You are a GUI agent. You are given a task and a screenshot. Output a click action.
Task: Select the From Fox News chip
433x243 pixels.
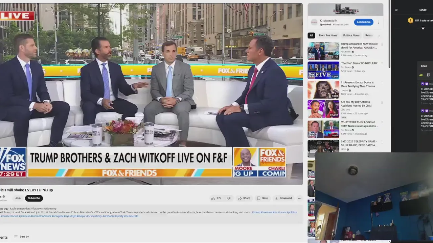click(x=328, y=35)
